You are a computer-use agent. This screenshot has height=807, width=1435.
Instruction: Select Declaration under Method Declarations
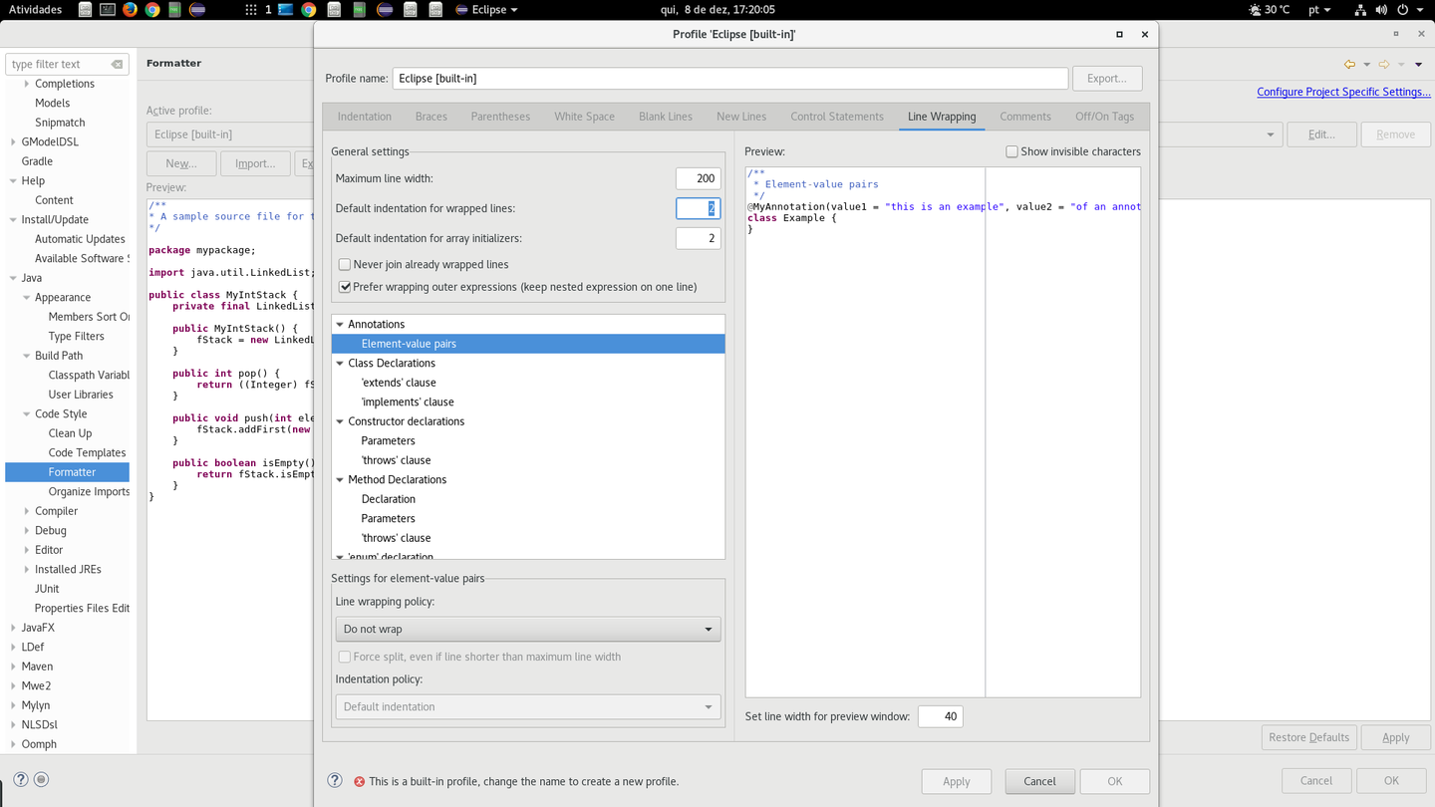[389, 499]
